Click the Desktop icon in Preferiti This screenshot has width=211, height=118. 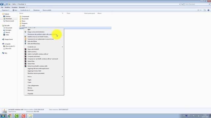click(4, 16)
